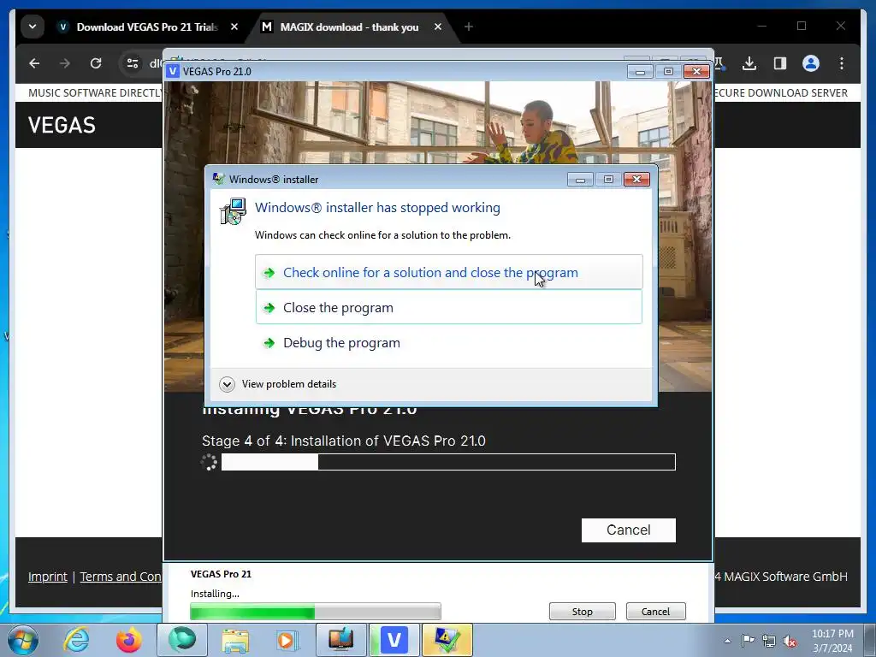Viewport: 876px width, 657px height.
Task: Click the VEGAS logo on webpage
Action: point(62,125)
